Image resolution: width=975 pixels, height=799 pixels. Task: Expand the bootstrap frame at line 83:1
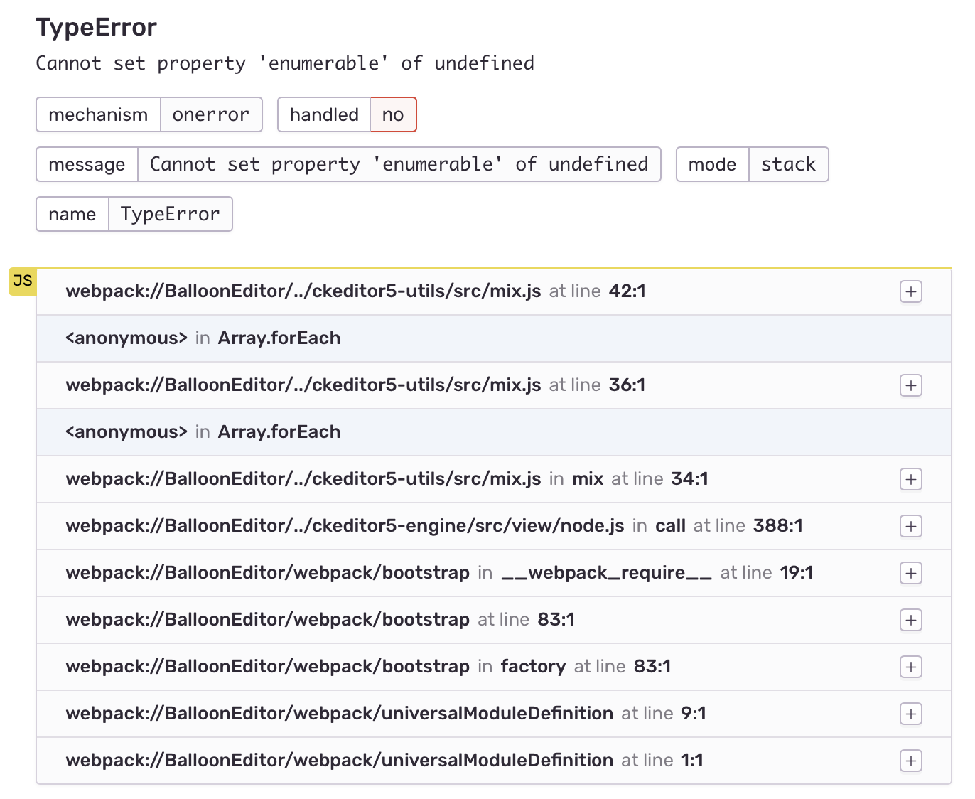pyautogui.click(x=910, y=620)
